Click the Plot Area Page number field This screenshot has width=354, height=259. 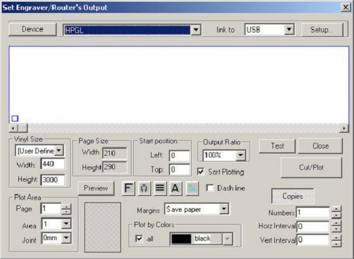(x=51, y=208)
